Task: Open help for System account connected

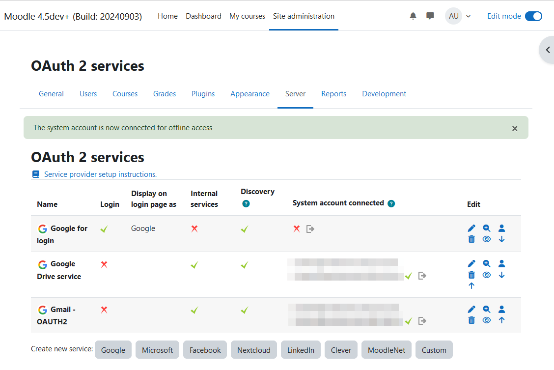Action: [391, 203]
